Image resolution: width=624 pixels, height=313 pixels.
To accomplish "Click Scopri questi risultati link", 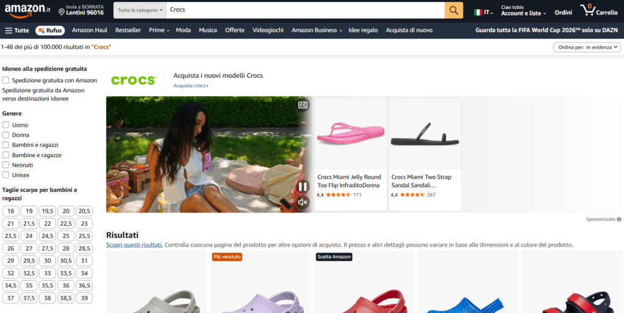I will coord(135,245).
